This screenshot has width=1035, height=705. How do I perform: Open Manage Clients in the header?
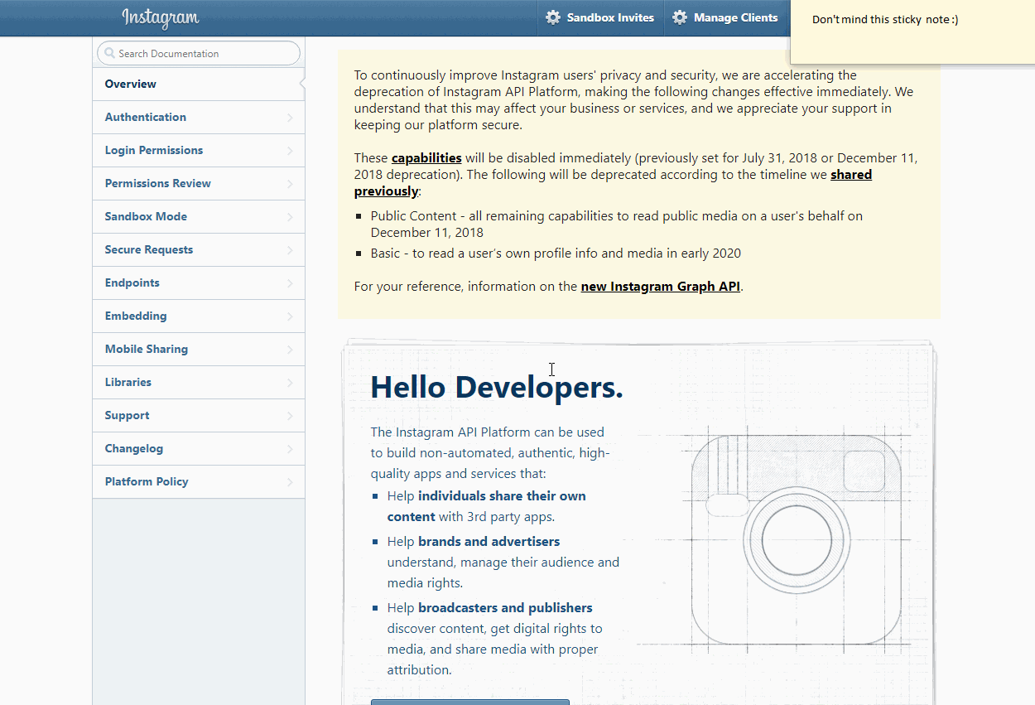[x=735, y=17]
